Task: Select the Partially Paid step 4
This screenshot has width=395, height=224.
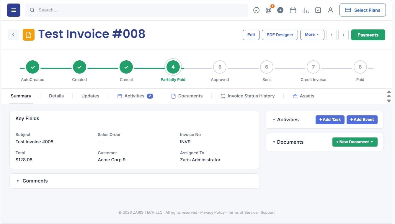Action: [x=173, y=67]
